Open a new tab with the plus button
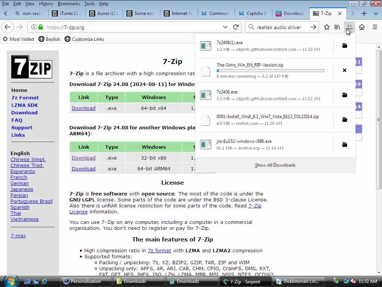This screenshot has height=287, width=382. tap(364, 13)
